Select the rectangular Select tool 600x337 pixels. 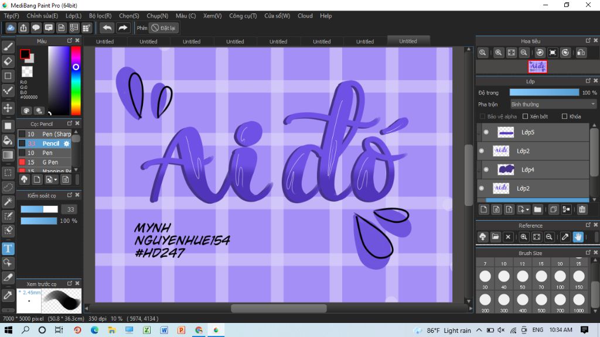[8, 173]
